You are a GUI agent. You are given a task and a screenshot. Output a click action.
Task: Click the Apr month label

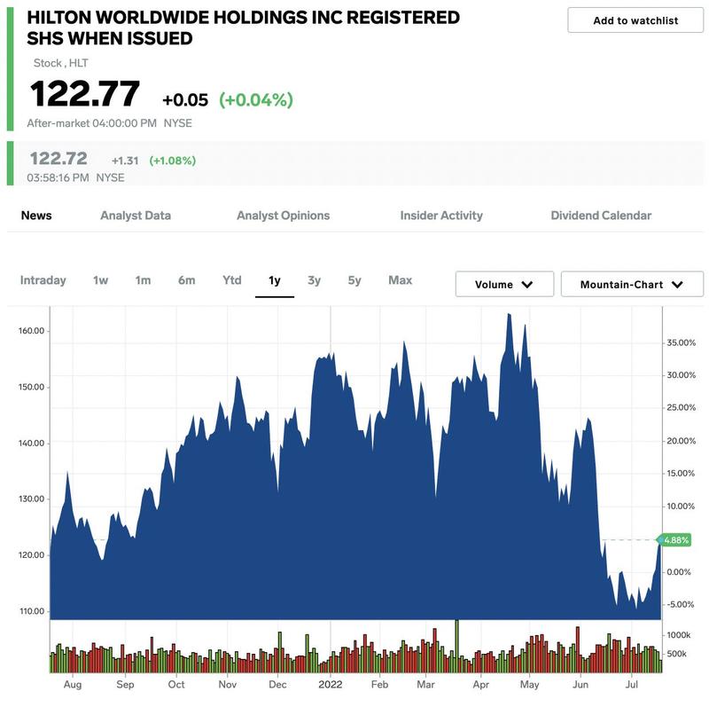(481, 684)
